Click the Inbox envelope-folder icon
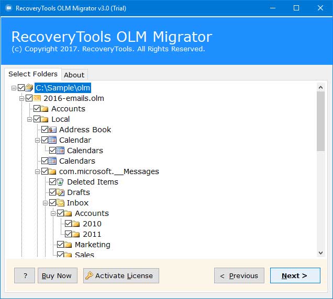The image size is (333, 299). point(60,203)
